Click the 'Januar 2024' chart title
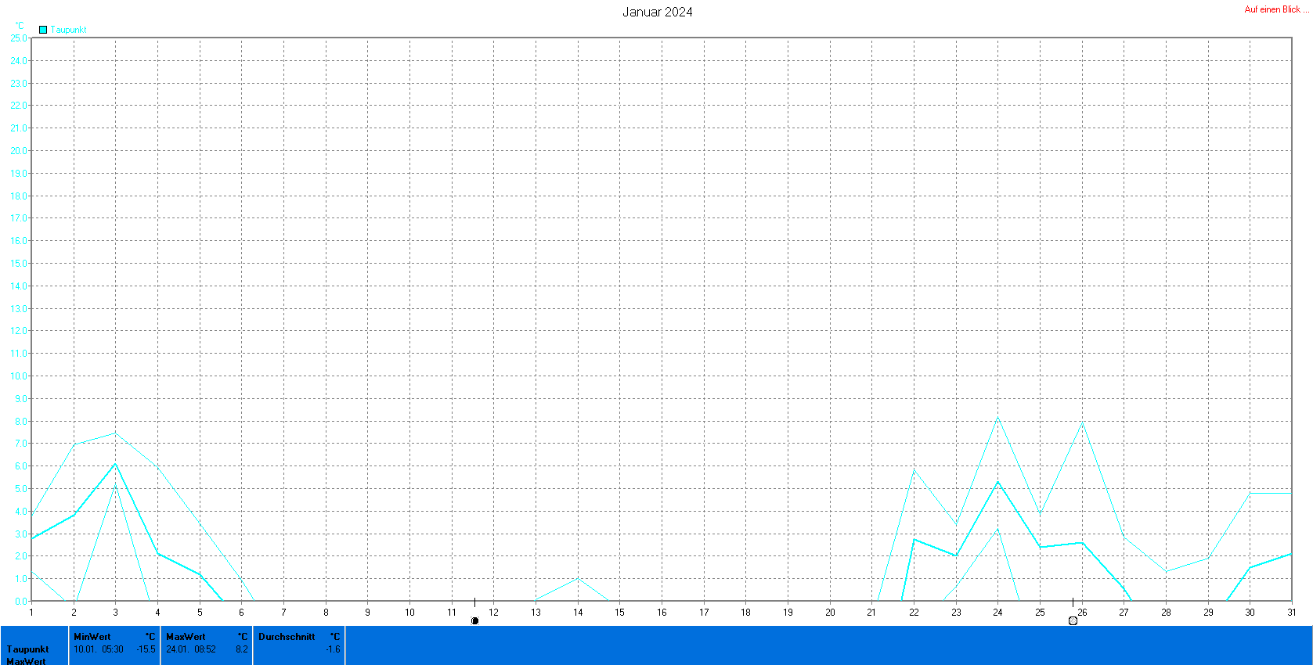This screenshot has height=665, width=1313. (657, 12)
